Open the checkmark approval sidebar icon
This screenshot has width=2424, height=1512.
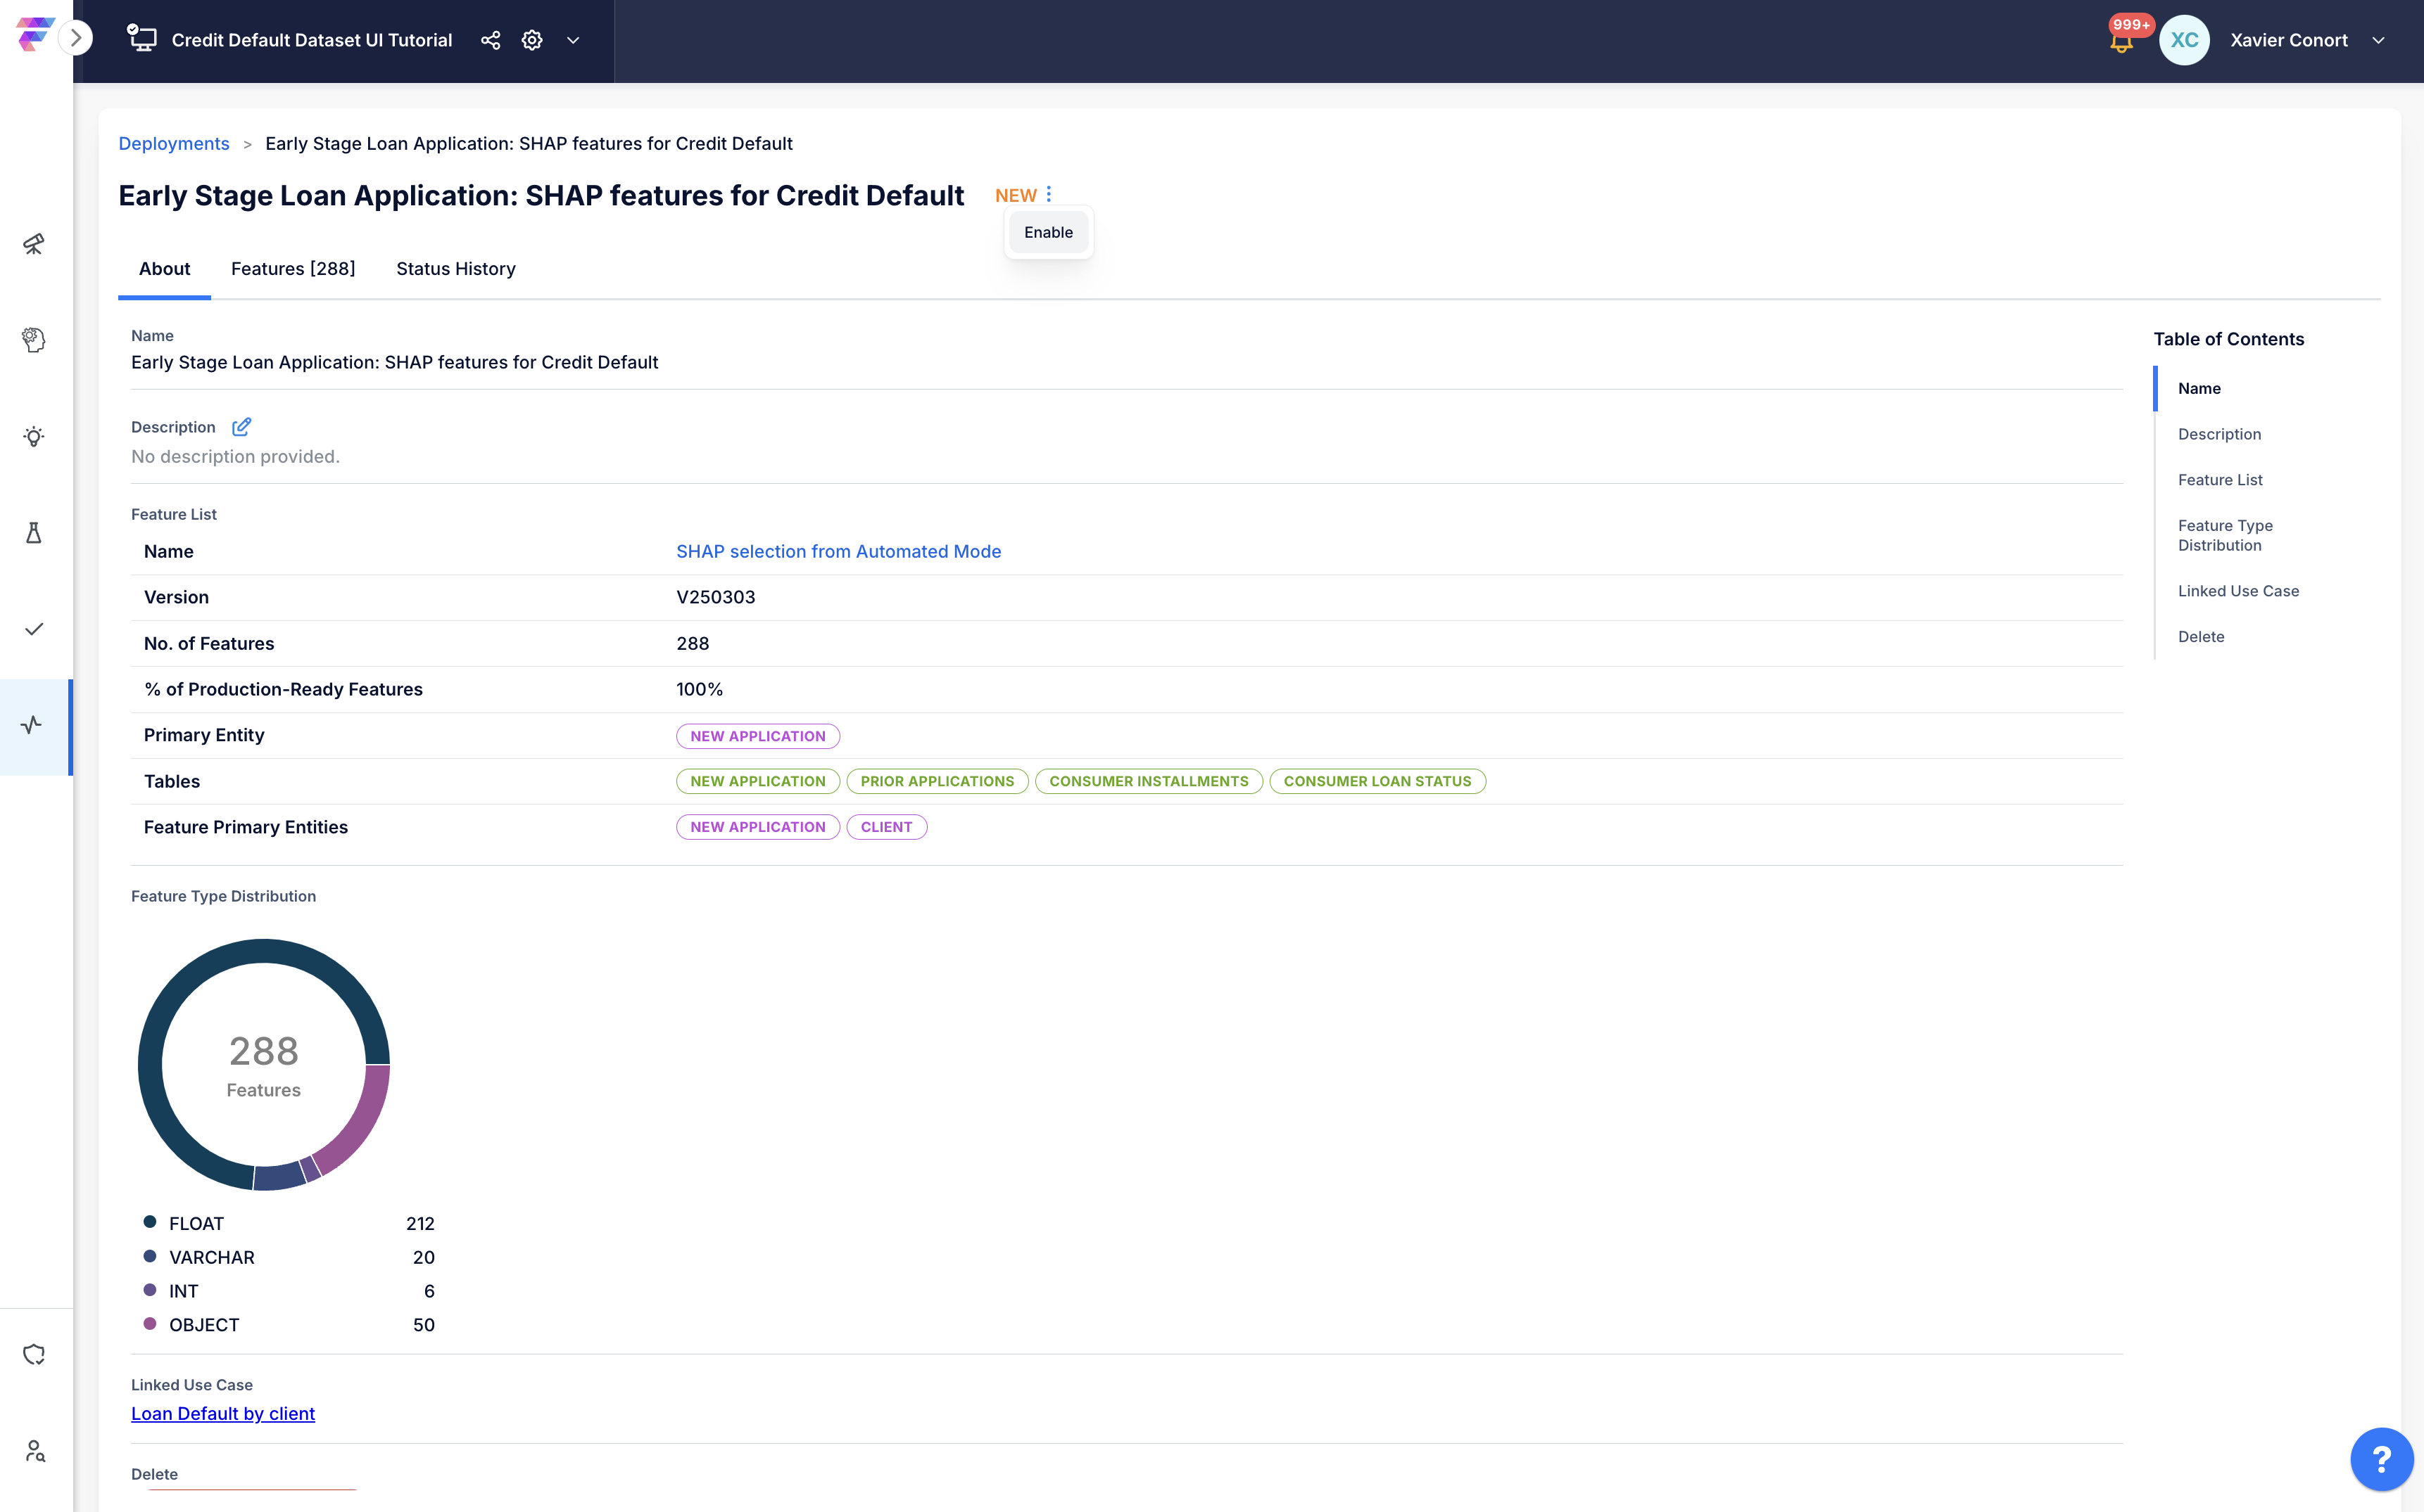pyautogui.click(x=34, y=628)
